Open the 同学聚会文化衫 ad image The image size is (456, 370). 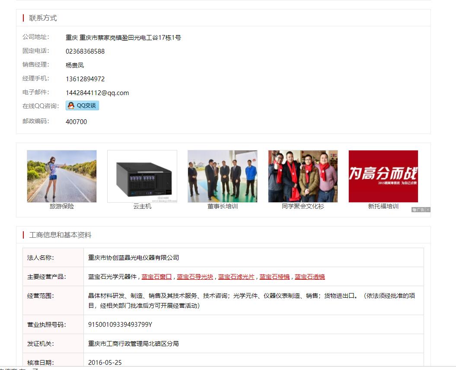303,176
